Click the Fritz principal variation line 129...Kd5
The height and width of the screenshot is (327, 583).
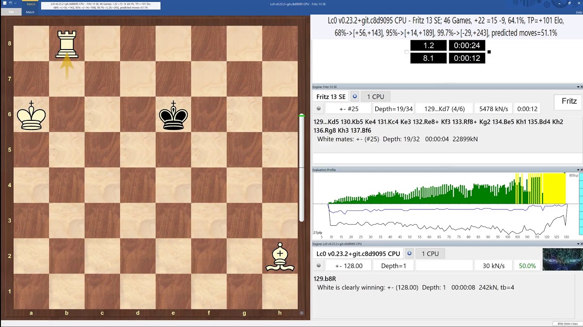pyautogui.click(x=438, y=126)
